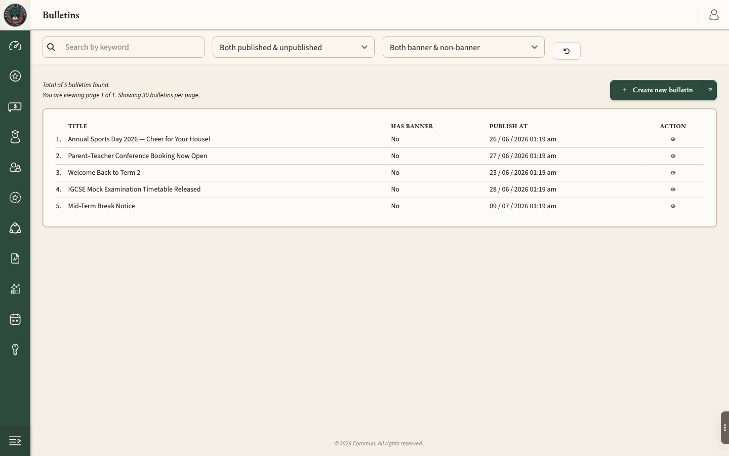Click the Has Banner 'No' for Mid-Term Break
This screenshot has width=729, height=456.
pos(395,206)
